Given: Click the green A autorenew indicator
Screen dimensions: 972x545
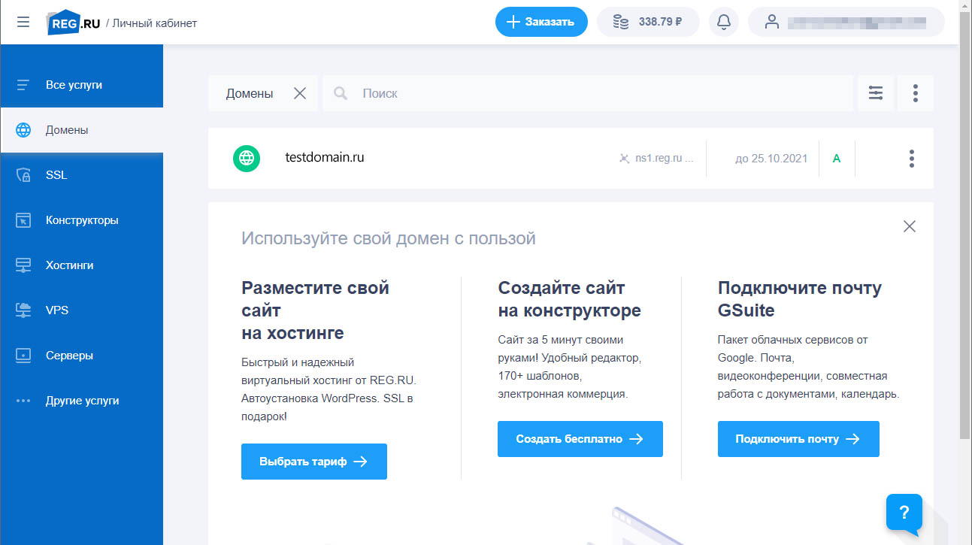Looking at the screenshot, I should click(837, 159).
